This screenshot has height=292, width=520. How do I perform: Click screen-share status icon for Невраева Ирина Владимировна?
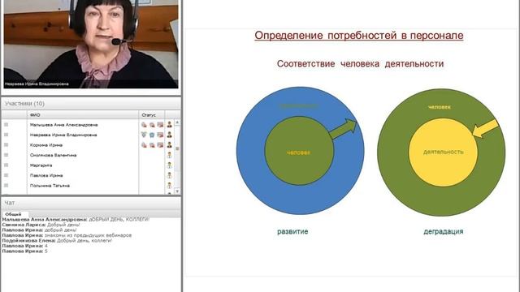(x=160, y=135)
